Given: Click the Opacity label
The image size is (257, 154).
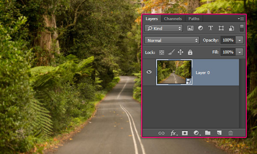Looking at the screenshot, I should tap(211, 40).
